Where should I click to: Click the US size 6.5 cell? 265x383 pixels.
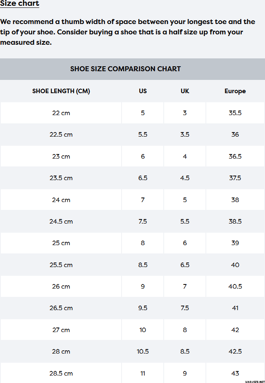[143, 178]
